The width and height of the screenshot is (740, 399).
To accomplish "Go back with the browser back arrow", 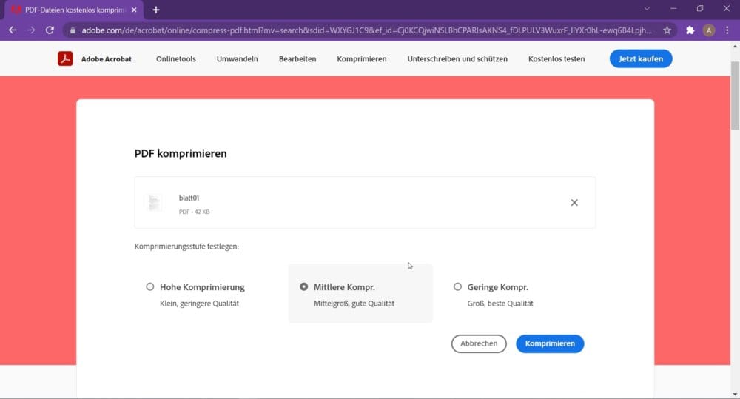I will [x=13, y=30].
